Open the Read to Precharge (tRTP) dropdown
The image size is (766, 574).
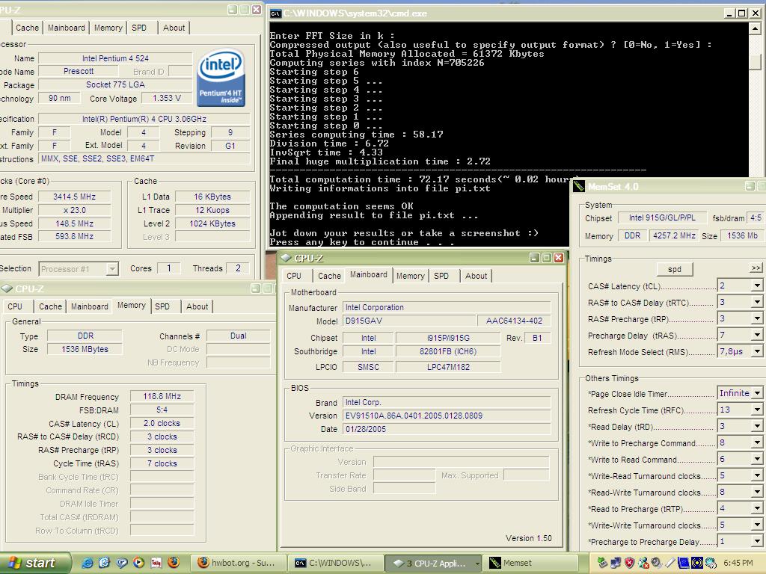pos(757,508)
